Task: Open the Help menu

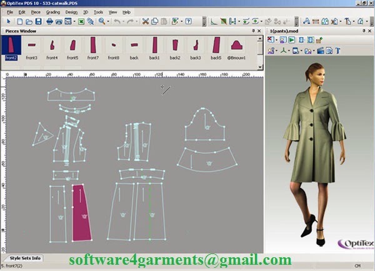Action: [126, 12]
